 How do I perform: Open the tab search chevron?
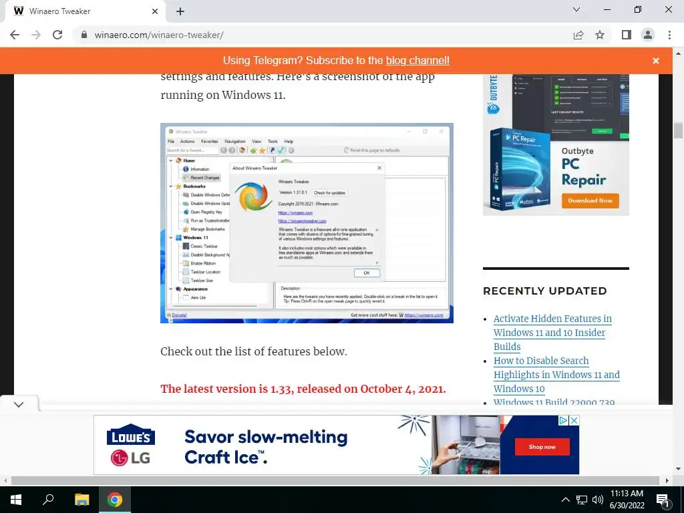pos(576,9)
